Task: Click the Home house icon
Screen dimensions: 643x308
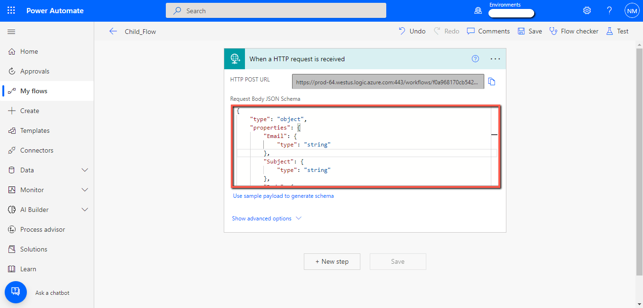Action: click(x=12, y=51)
